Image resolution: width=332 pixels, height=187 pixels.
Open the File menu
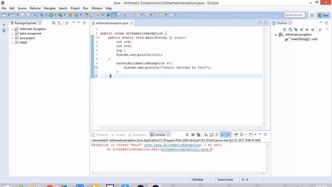4,8
